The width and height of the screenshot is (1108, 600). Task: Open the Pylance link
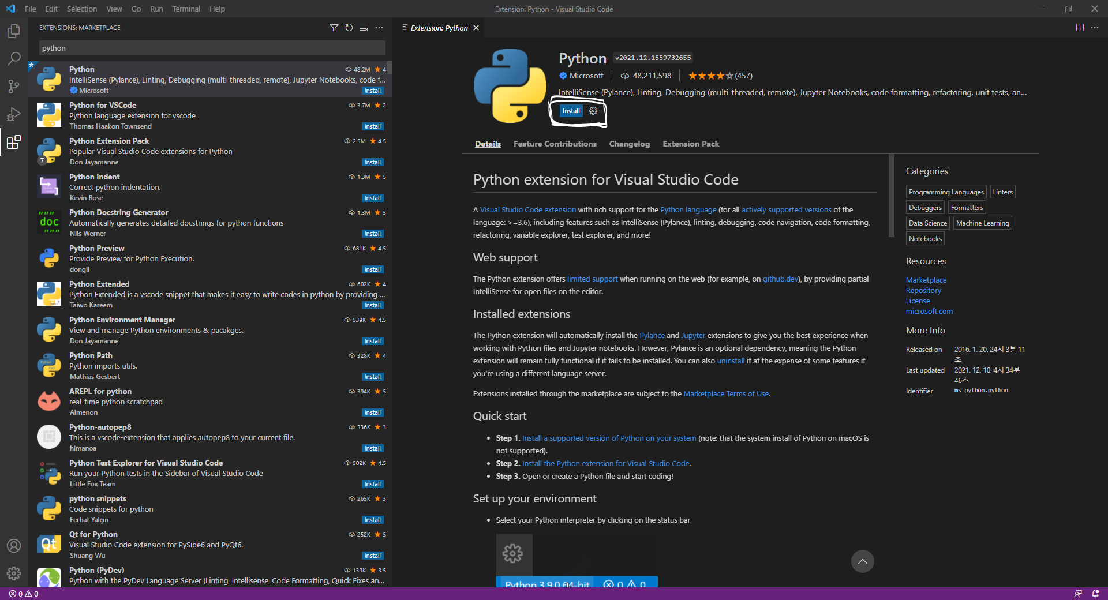[x=652, y=335]
